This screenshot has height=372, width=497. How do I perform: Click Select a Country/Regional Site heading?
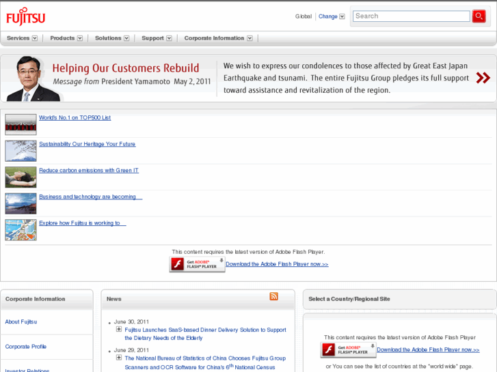point(349,299)
